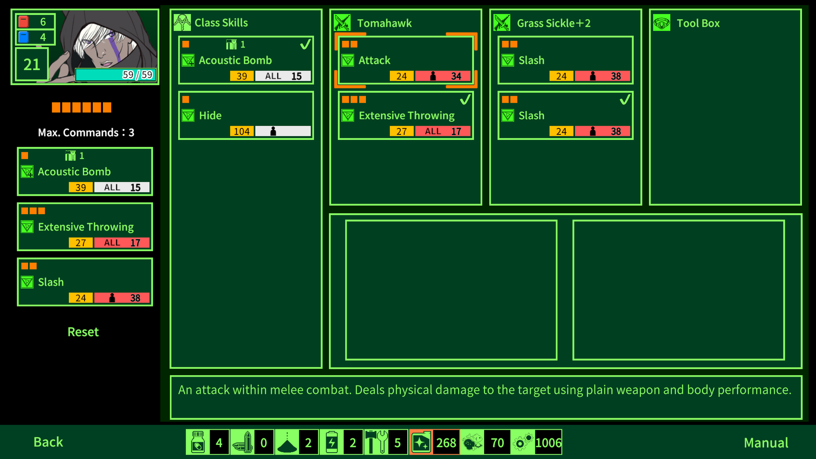The width and height of the screenshot is (816, 459).
Task: Open the Tool Box using its icon
Action: (x=662, y=23)
